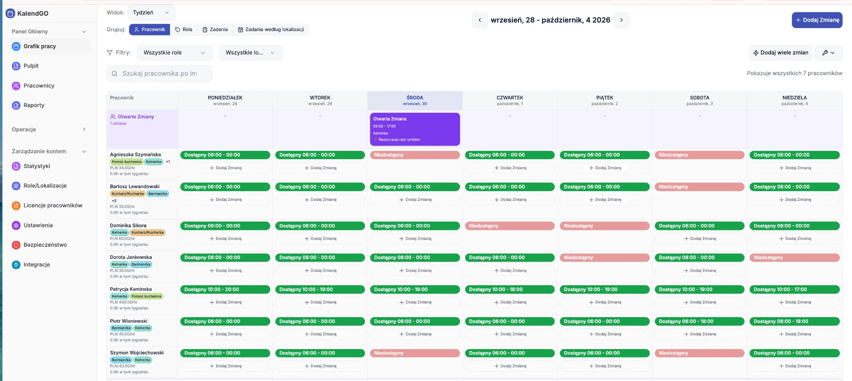Select the PONIEDZIAŁEK column header
Image resolution: width=852 pixels, height=381 pixels.
pyautogui.click(x=225, y=100)
